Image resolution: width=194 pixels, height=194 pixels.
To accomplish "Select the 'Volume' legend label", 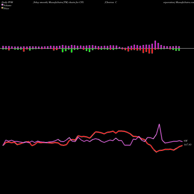I will (7, 5).
